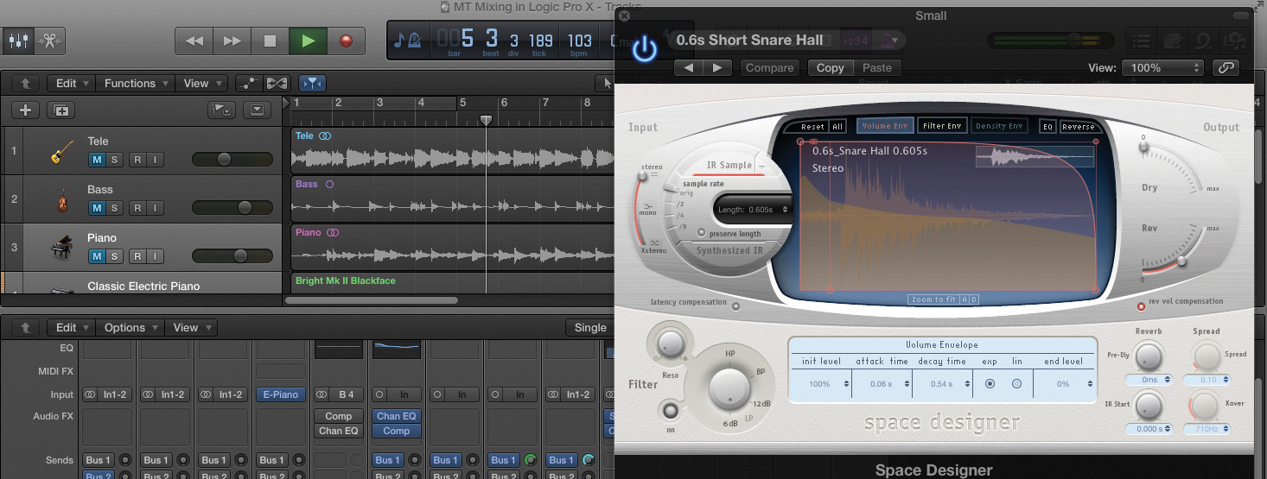Open the Options menu in mixer
Screen dimensions: 1267x479
[x=131, y=327]
